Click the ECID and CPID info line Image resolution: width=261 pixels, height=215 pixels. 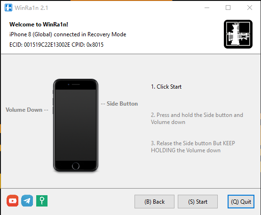click(56, 45)
